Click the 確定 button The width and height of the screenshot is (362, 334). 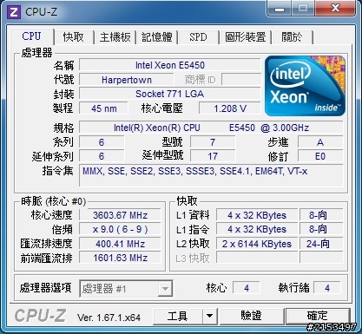(318, 316)
